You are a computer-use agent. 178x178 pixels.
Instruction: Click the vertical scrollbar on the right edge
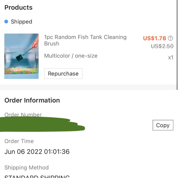pos(177,45)
